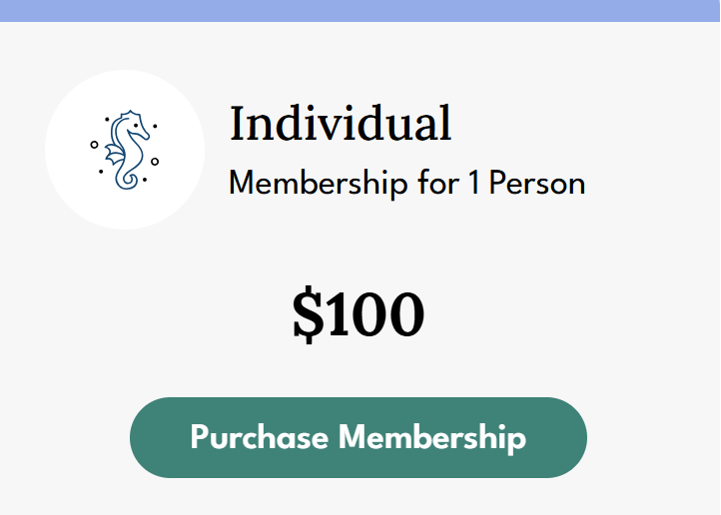The image size is (721, 515).
Task: Select the Individual membership card title
Action: pyautogui.click(x=341, y=124)
